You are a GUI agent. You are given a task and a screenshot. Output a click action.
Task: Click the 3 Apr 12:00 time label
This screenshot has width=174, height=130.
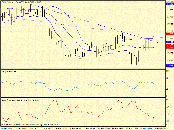click(x=48, y=128)
